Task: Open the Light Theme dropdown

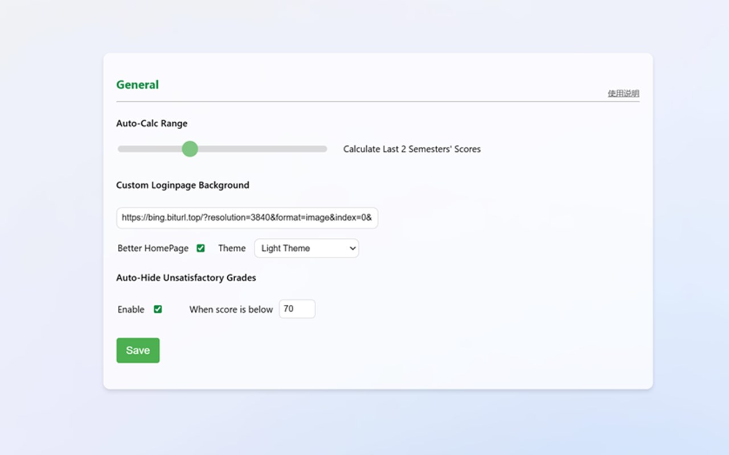Action: [306, 248]
